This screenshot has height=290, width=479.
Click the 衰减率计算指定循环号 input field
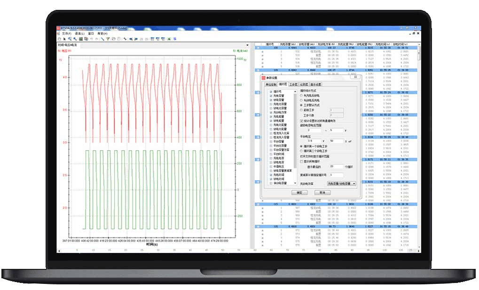336,175
